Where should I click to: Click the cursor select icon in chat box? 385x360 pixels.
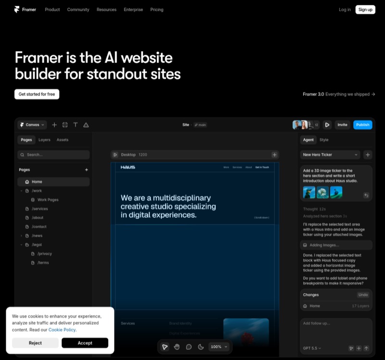(x=351, y=348)
